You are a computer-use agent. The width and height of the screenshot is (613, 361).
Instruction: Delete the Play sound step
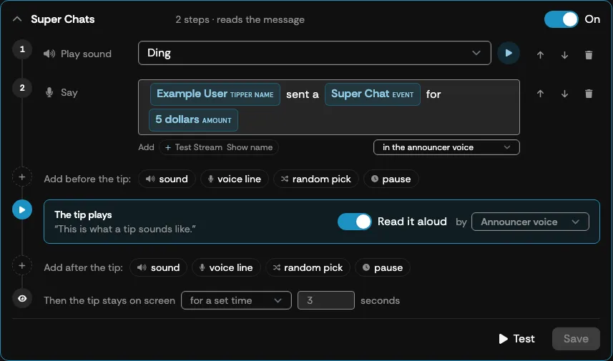[589, 55]
